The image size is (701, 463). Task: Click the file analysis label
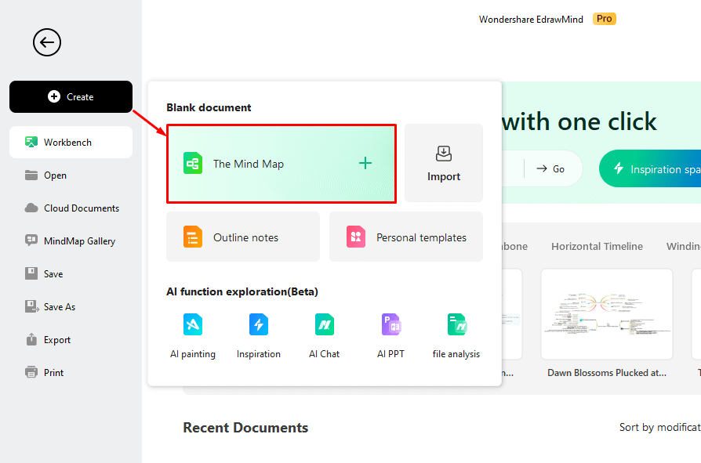tap(456, 354)
